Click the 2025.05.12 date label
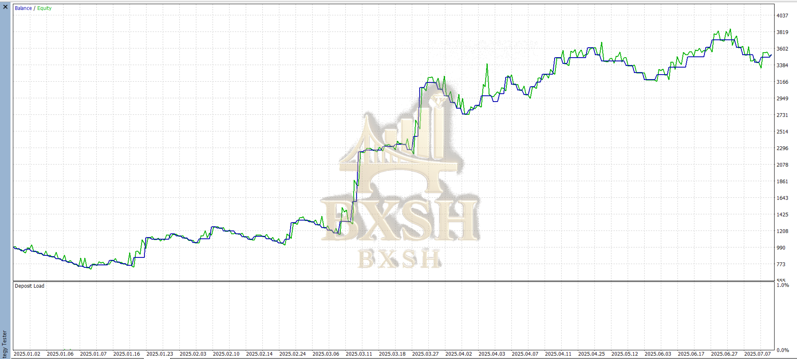The height and width of the screenshot is (359, 797). click(625, 354)
